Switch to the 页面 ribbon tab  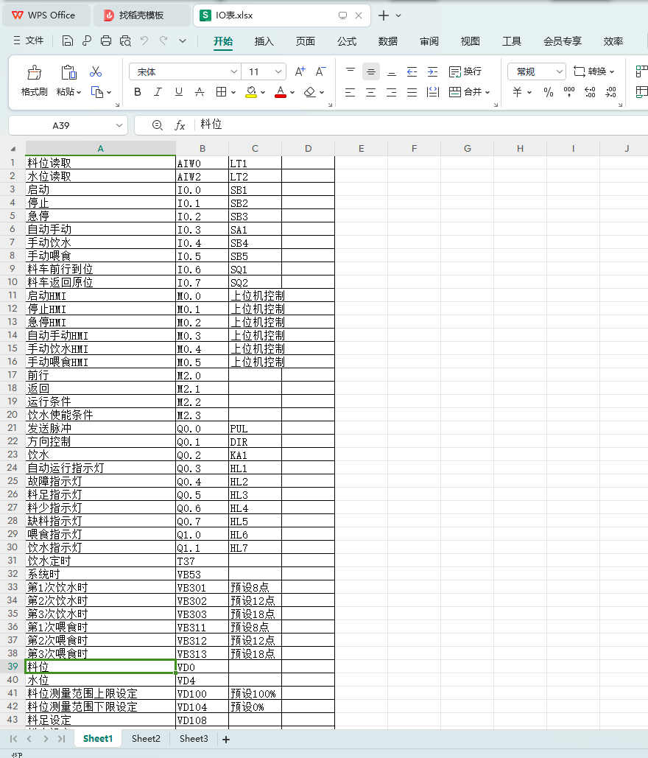(306, 41)
